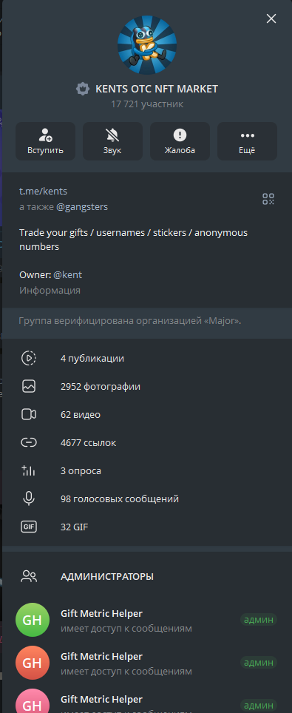Click the people icon beside АДМИНИСТРАТОРЫ
The height and width of the screenshot is (713, 292).
pos(29,577)
